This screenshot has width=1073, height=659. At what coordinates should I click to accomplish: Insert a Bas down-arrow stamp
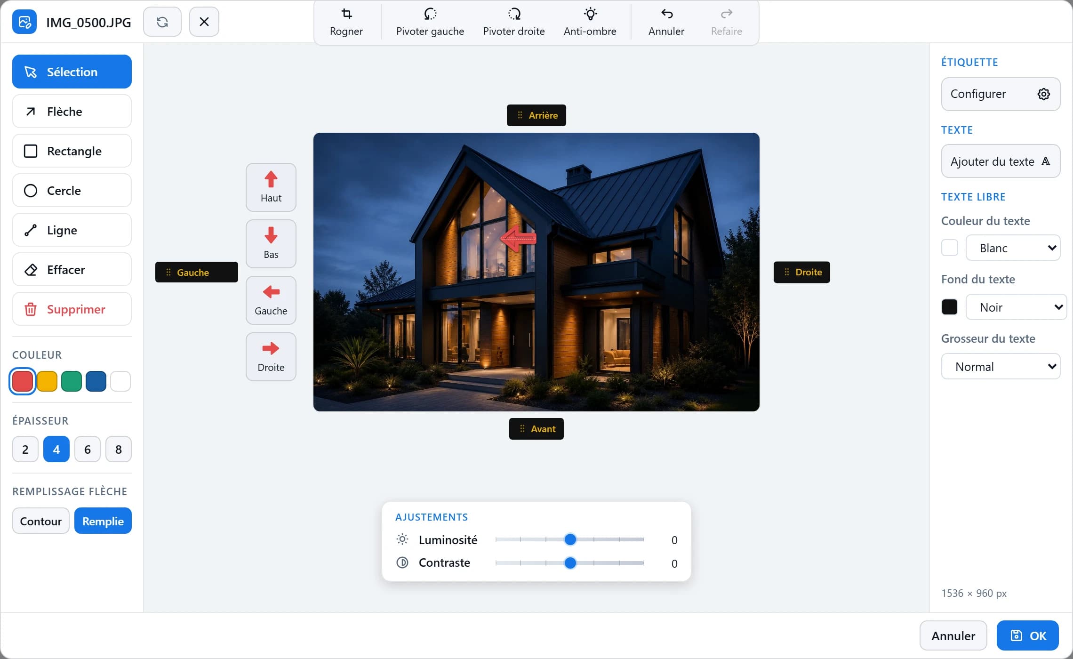(x=271, y=244)
